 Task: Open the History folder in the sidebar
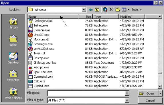(13, 23)
